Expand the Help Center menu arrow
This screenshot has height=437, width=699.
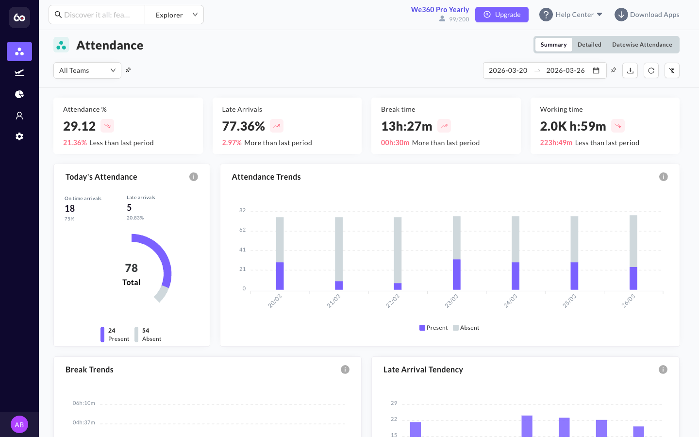(599, 15)
